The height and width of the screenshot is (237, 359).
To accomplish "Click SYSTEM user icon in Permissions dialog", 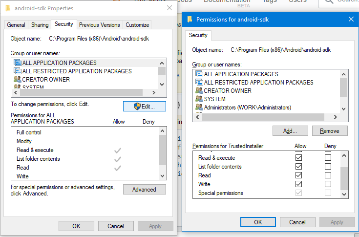I will (199, 99).
